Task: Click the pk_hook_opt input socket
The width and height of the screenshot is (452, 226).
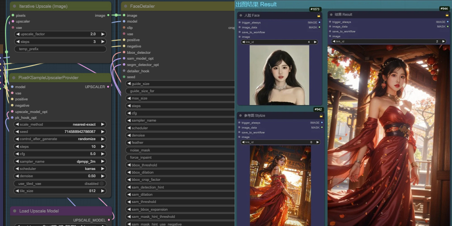Action: pos(12,118)
